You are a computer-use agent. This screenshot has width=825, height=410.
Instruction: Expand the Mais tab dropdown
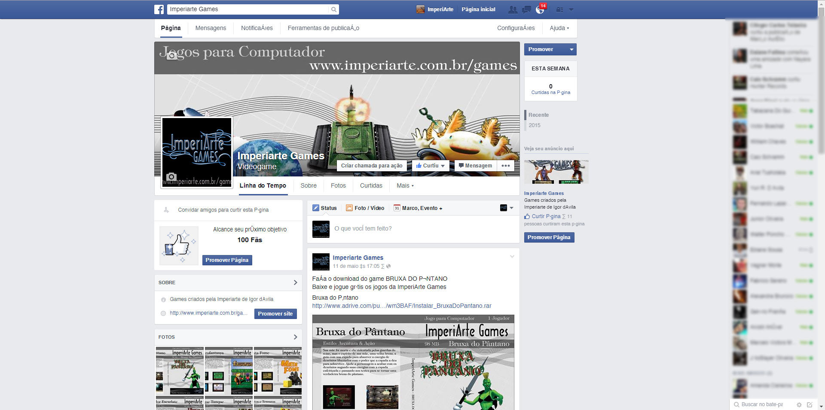(405, 186)
